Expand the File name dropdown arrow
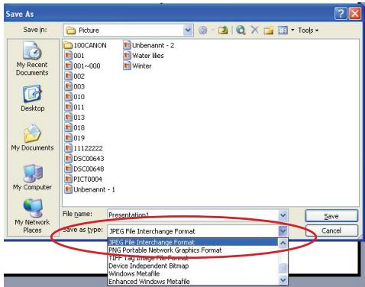The height and width of the screenshot is (287, 365). 283,215
